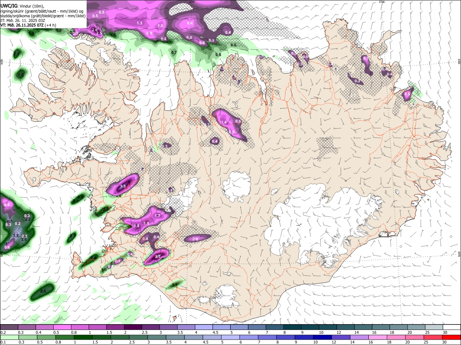The image size is (461, 345).
Task: Select the deep blue rain swatch between 10 and 12
Action: tap(322, 337)
